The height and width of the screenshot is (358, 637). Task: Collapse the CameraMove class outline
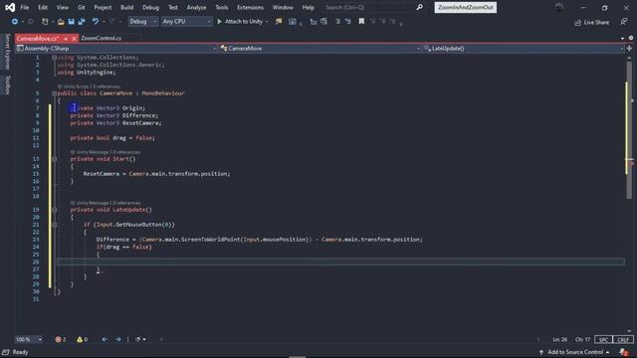pos(54,93)
